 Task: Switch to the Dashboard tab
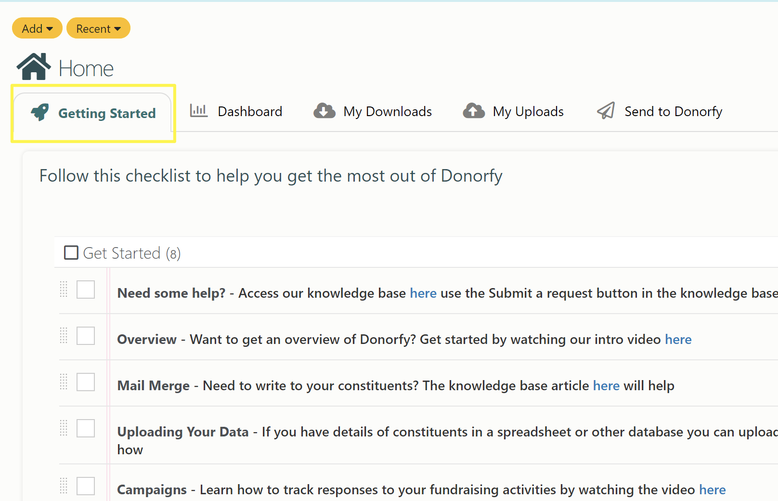point(236,111)
